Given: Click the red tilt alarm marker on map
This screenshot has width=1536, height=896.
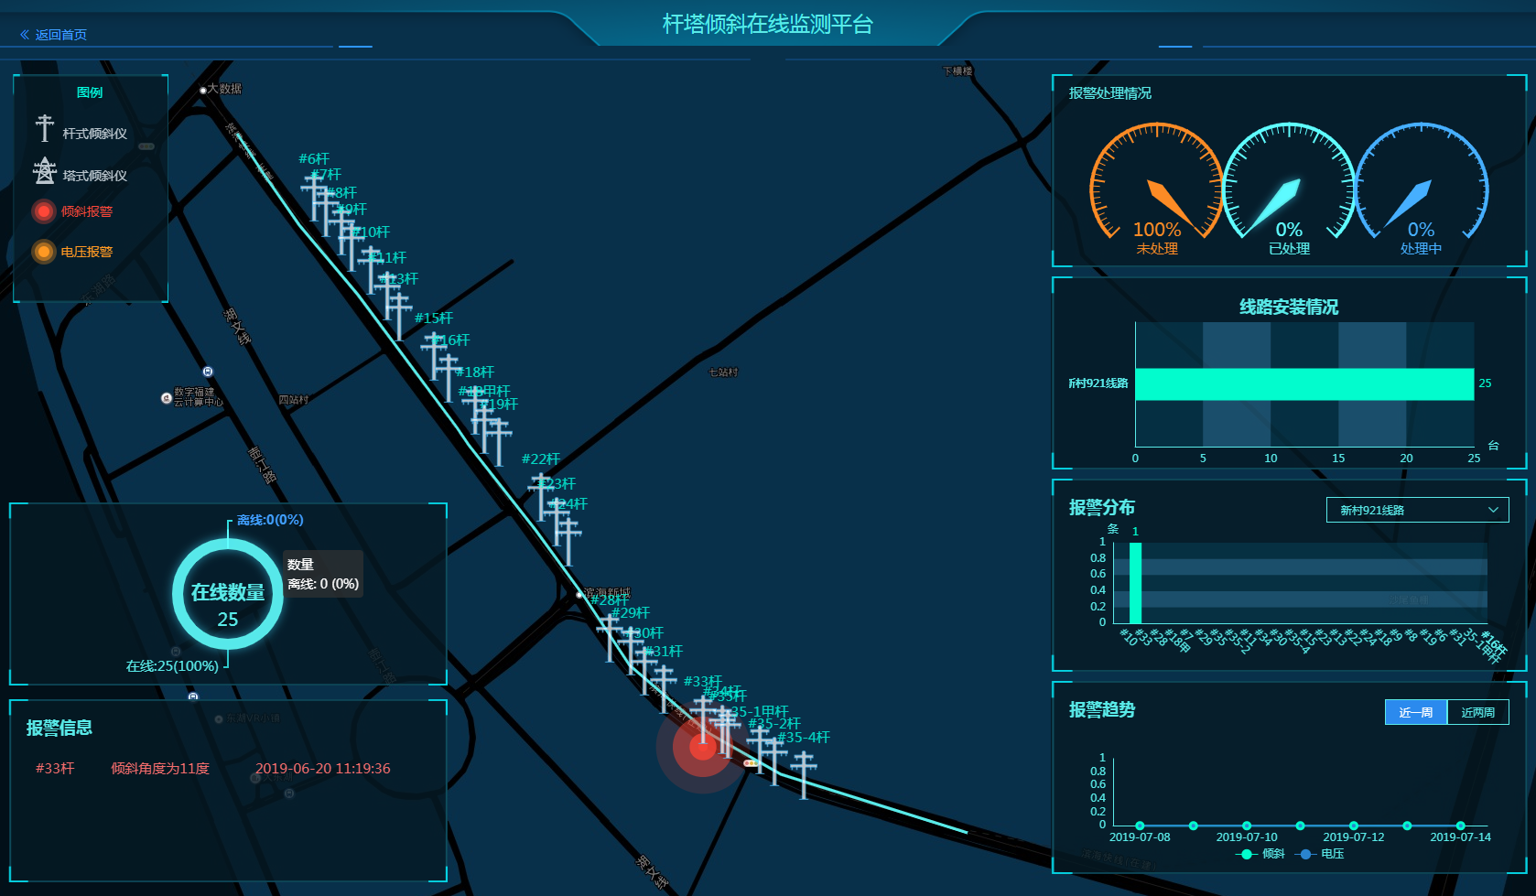Looking at the screenshot, I should pyautogui.click(x=702, y=747).
